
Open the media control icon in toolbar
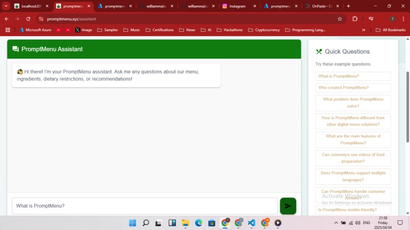(x=371, y=19)
